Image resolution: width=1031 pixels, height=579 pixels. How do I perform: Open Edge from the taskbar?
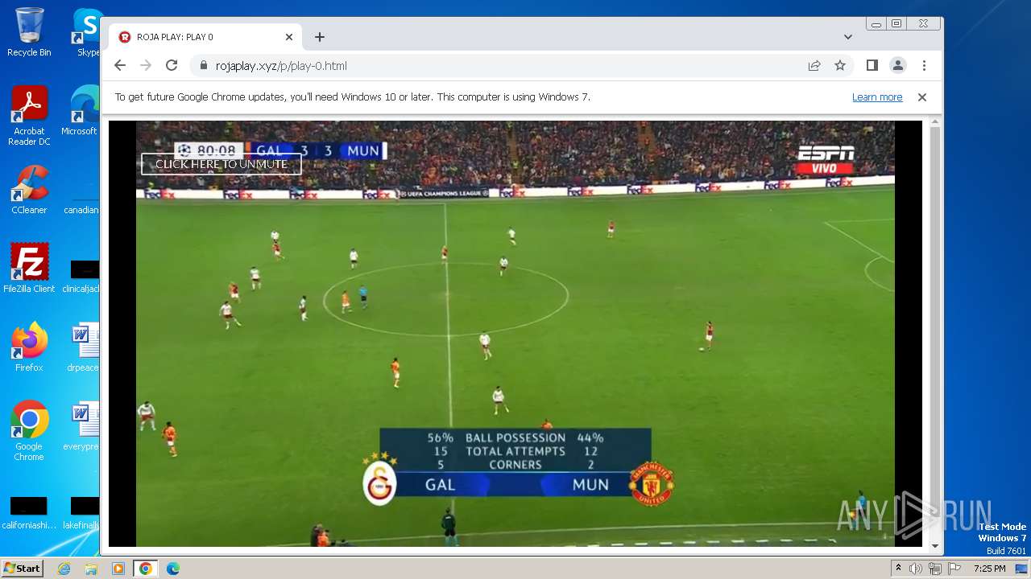click(x=173, y=569)
